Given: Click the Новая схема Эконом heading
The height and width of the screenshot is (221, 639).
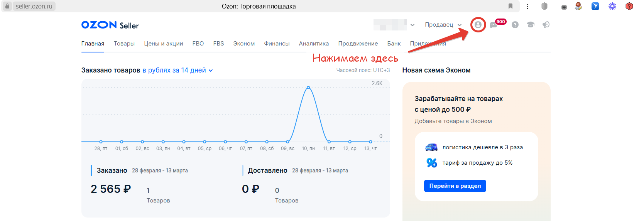Looking at the screenshot, I should pyautogui.click(x=436, y=70).
